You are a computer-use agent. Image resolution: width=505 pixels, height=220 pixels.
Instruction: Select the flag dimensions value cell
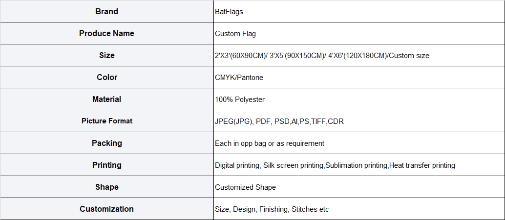359,55
